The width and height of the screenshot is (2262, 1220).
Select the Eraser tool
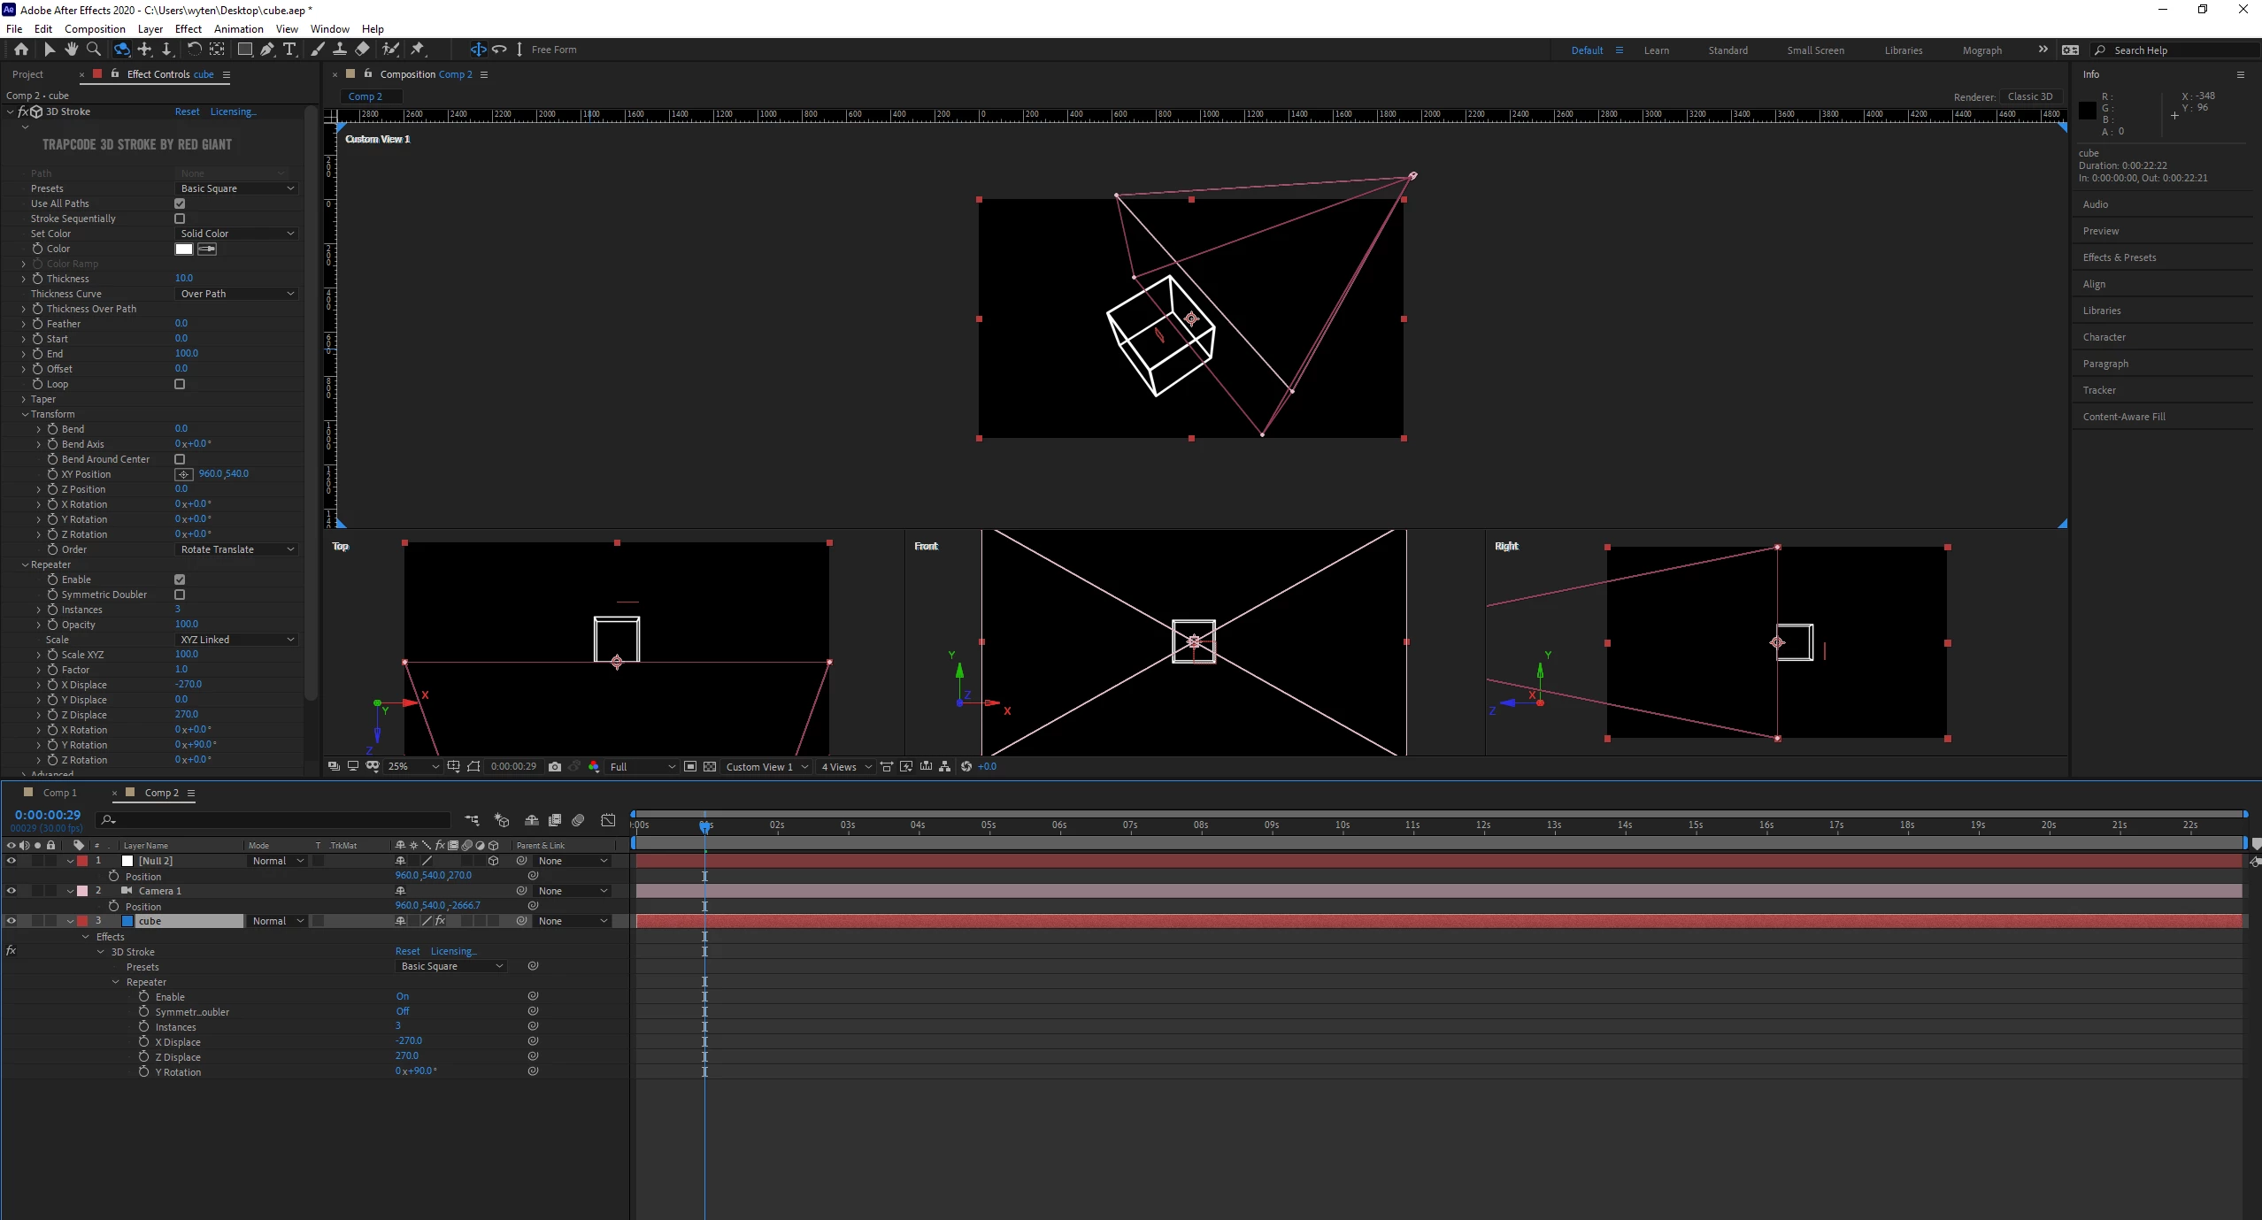click(363, 50)
